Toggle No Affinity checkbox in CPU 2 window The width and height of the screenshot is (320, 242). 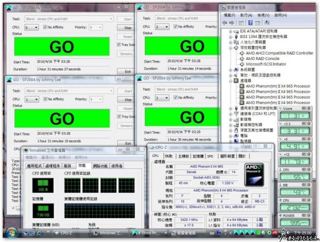pos(175,26)
